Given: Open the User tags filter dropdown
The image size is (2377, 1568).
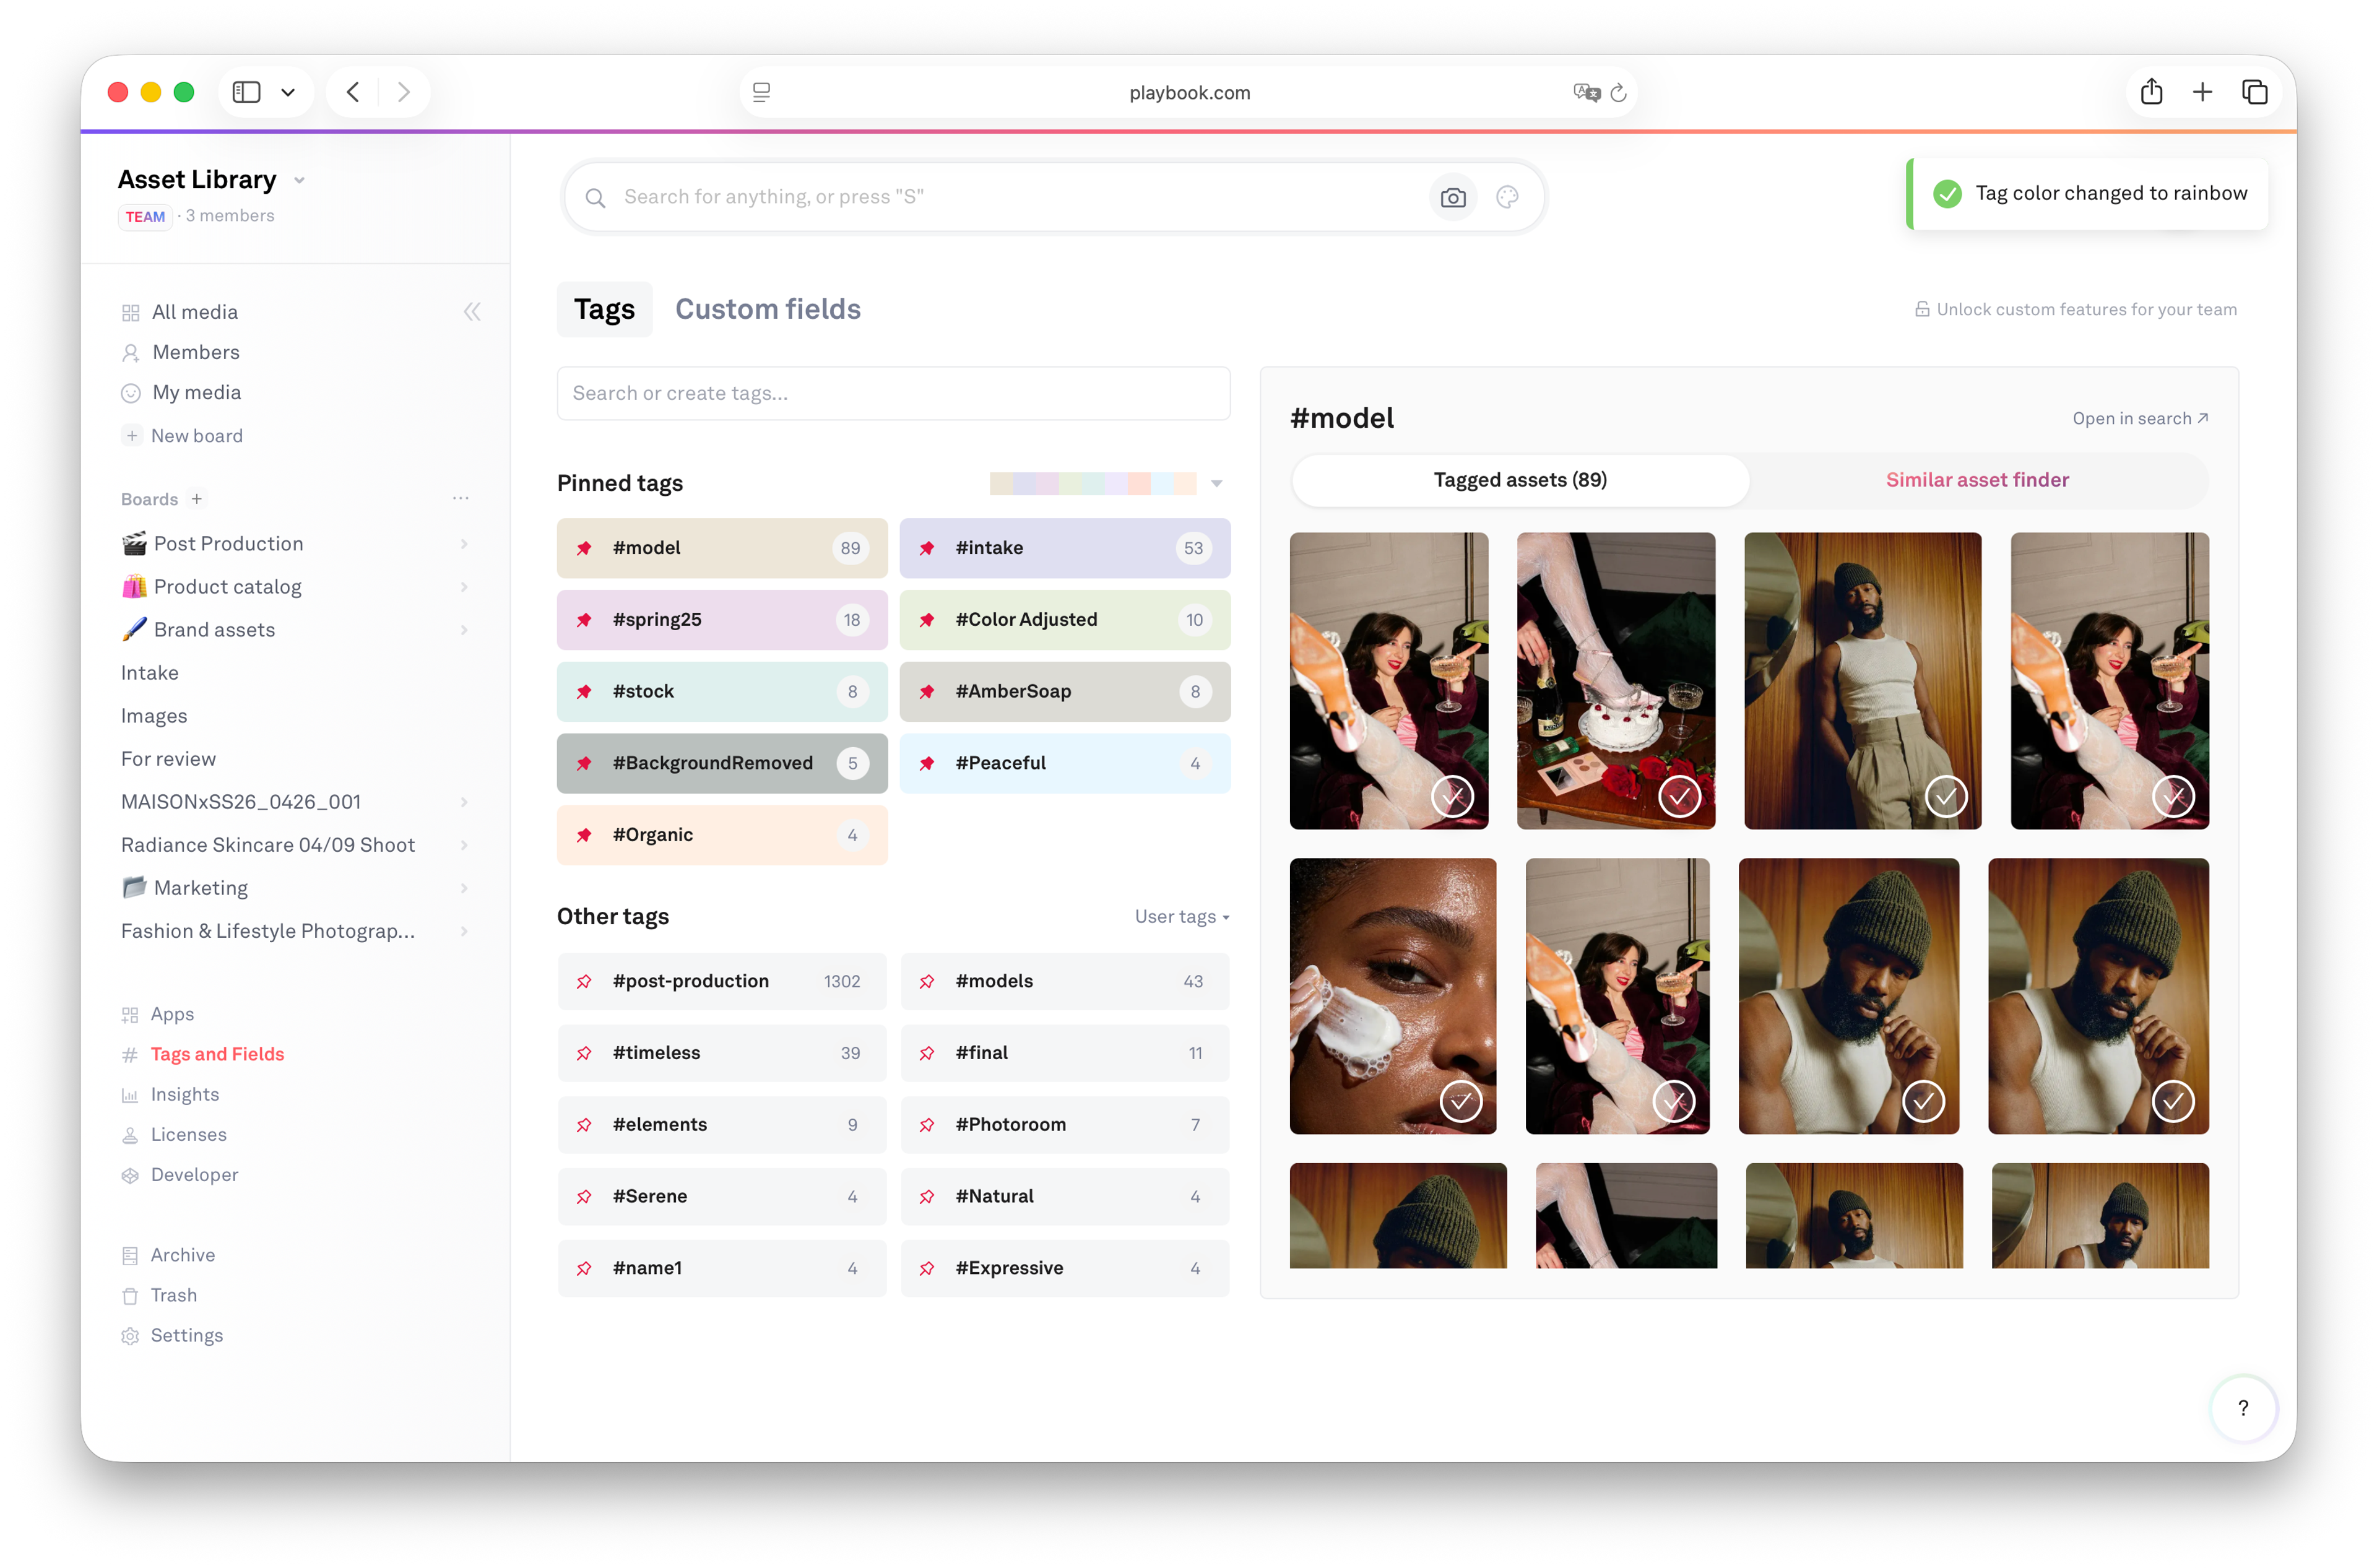Looking at the screenshot, I should pyautogui.click(x=1181, y=917).
